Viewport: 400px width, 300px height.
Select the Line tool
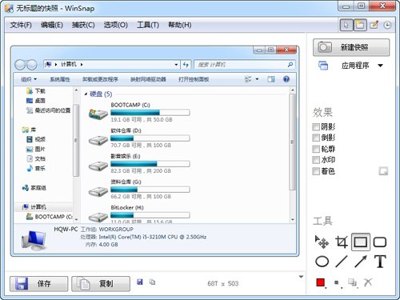click(x=342, y=262)
